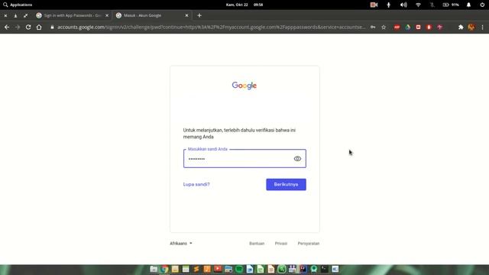The height and width of the screenshot is (275, 489).
Task: Open date and time indicator
Action: point(244,5)
